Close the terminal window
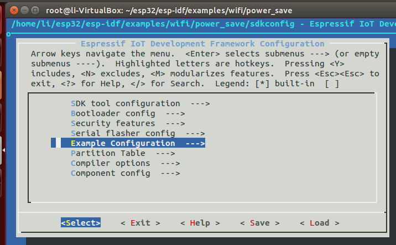Image resolution: width=396 pixels, height=245 pixels. click(x=14, y=11)
